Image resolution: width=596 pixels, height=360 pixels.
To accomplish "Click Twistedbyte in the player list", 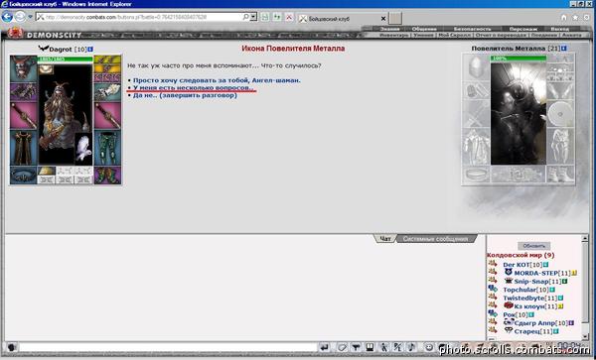I will coord(523,299).
